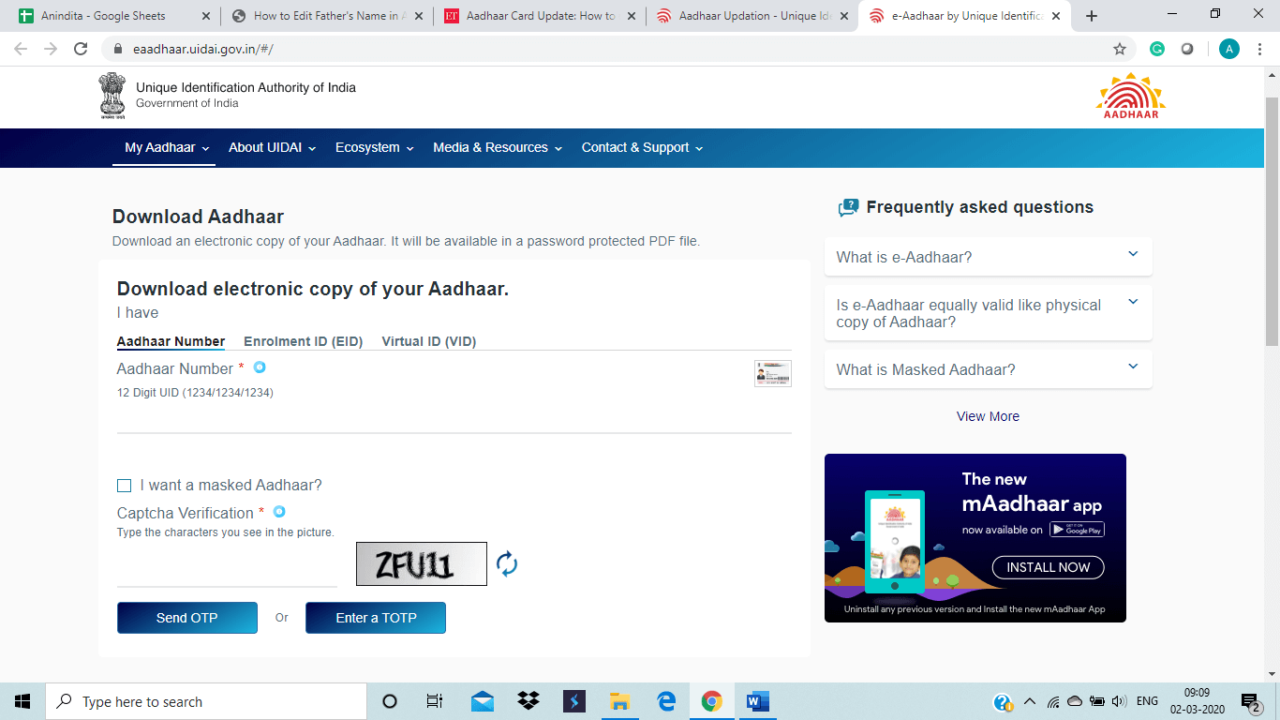Reload the page using browser refresh

[81, 49]
